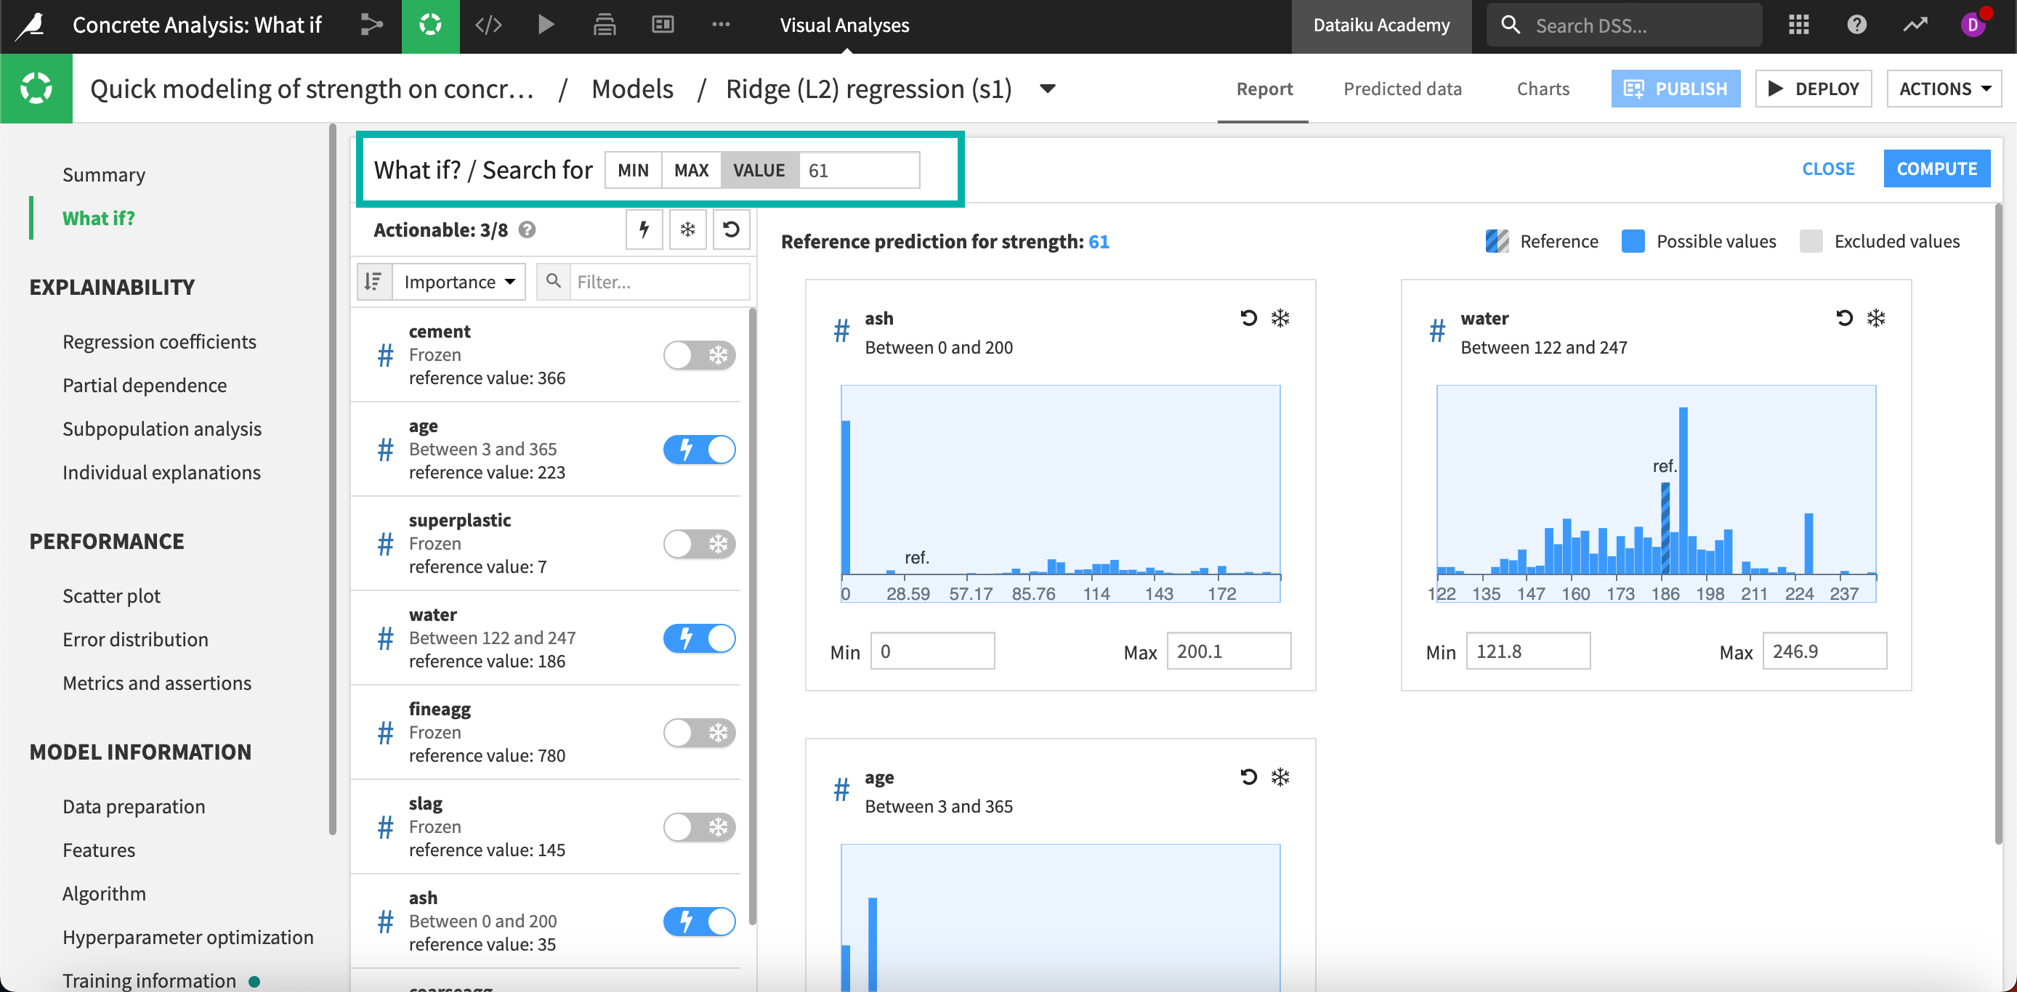2017x992 pixels.
Task: Open Partial dependence in sidebar
Action: click(144, 385)
